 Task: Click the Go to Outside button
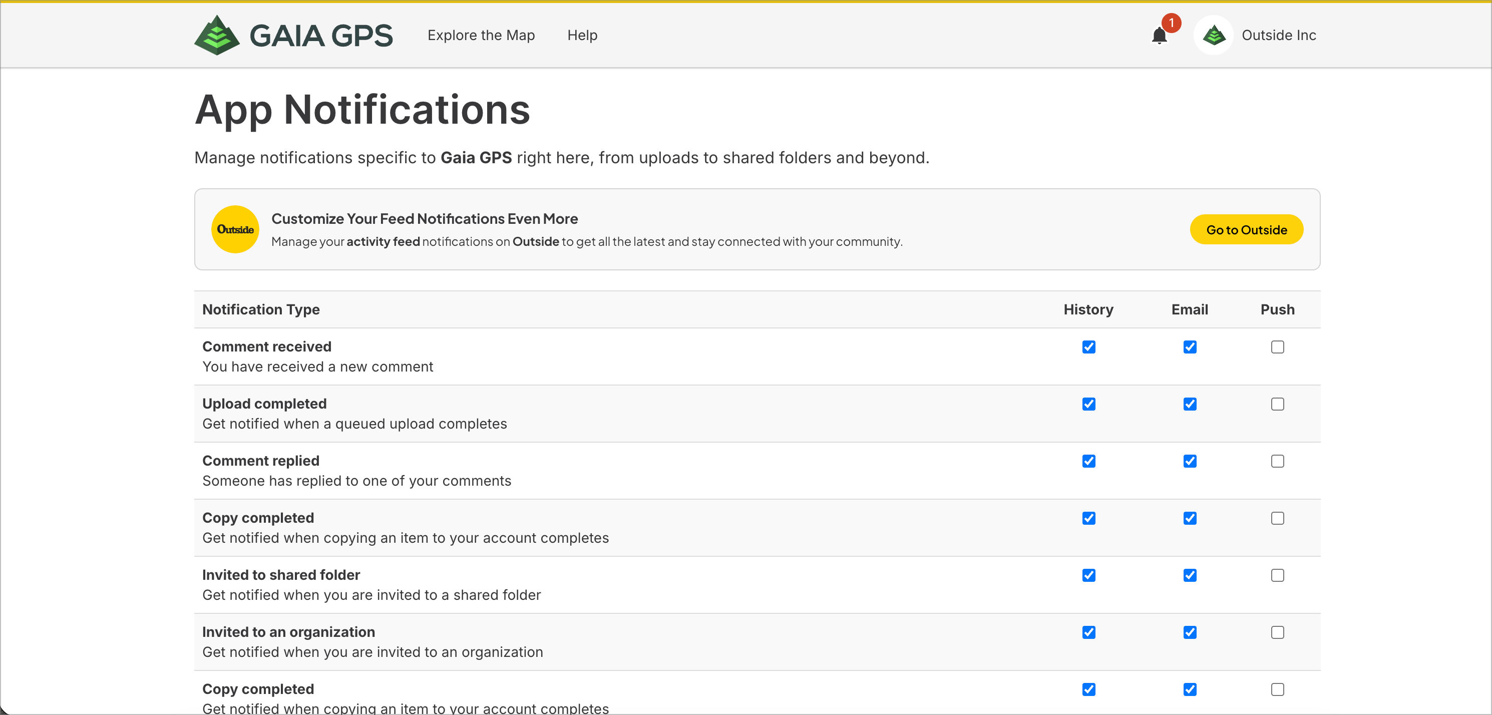click(x=1247, y=229)
